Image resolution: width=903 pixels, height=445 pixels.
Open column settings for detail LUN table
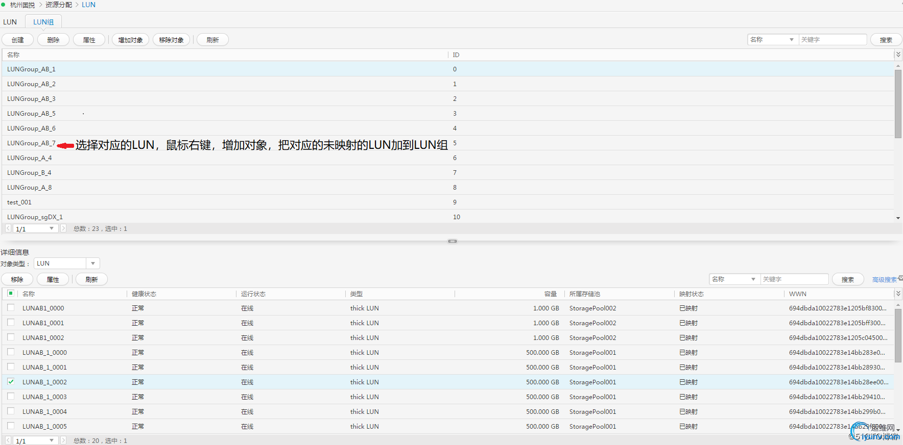[x=898, y=294]
